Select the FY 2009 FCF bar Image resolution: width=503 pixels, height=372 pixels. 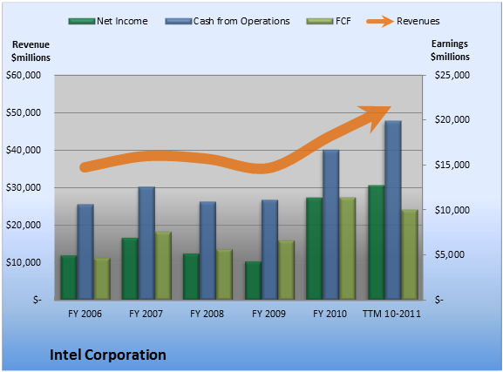click(287, 270)
